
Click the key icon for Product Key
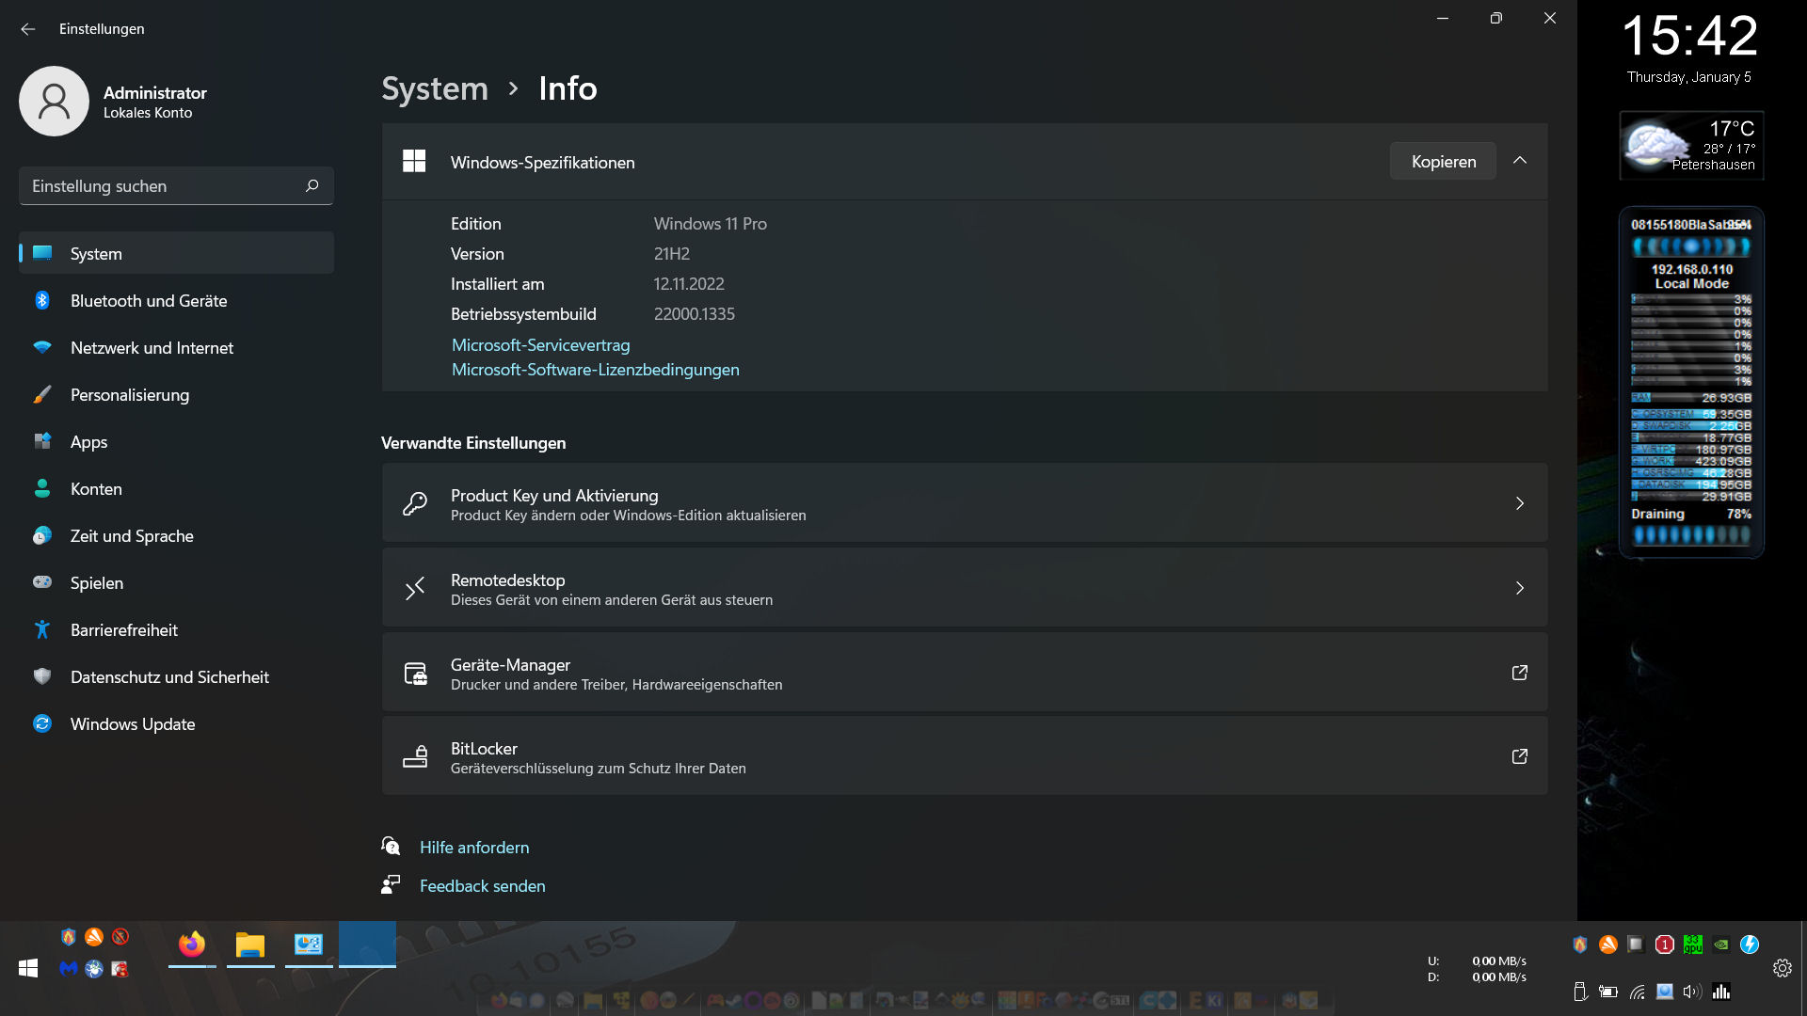pos(414,503)
